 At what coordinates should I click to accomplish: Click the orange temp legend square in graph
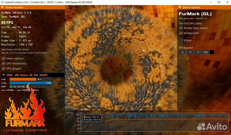(x=84, y=117)
